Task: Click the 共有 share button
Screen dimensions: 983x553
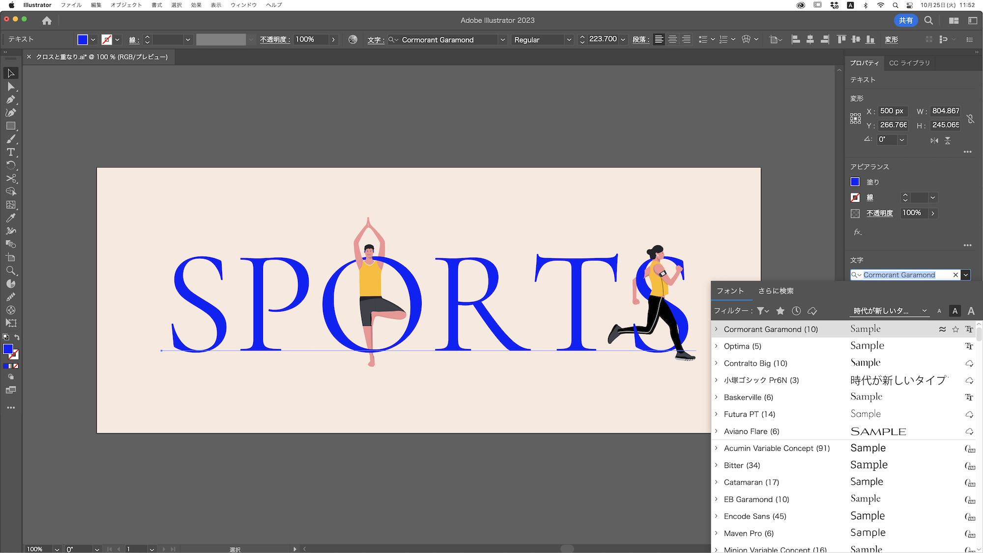Action: (x=906, y=21)
